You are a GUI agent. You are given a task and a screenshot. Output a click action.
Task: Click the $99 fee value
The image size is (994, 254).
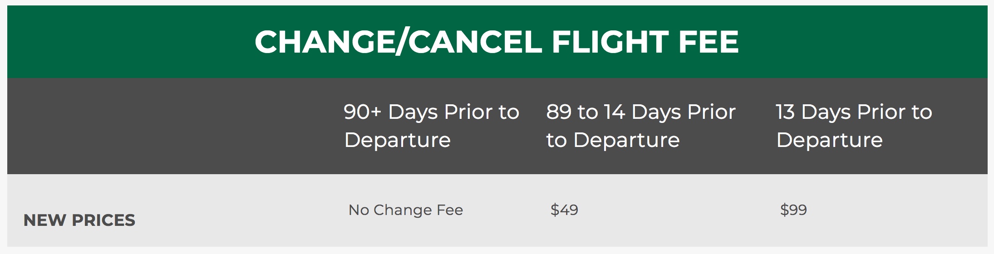[x=793, y=210]
